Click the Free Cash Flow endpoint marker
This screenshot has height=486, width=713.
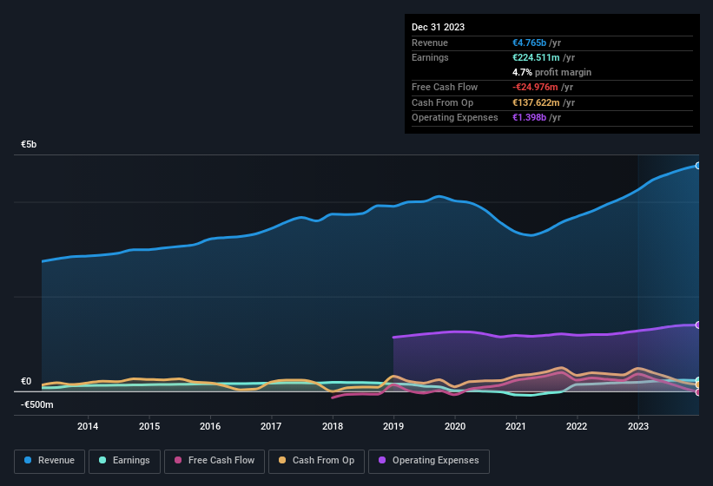point(698,392)
